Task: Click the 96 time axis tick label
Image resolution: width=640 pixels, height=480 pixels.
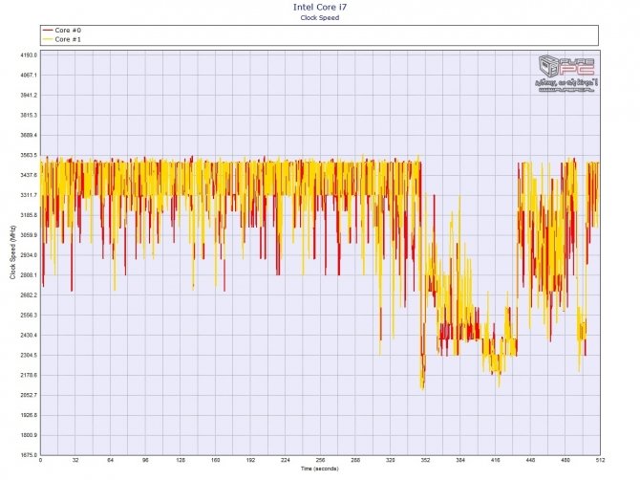Action: pyautogui.click(x=145, y=460)
